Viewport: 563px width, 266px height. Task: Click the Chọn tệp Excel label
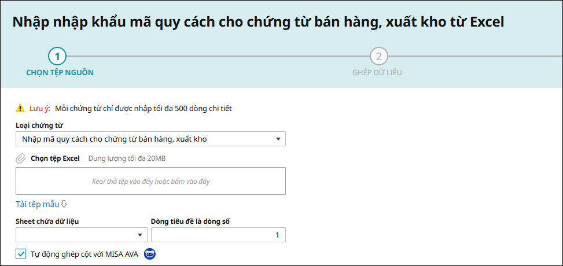tap(55, 158)
